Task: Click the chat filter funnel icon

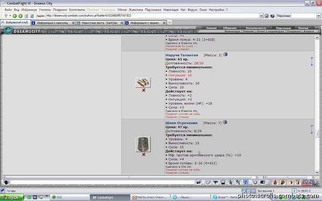Action: coord(215,182)
